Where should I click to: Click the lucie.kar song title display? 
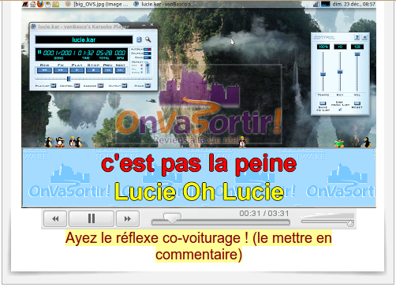point(84,39)
